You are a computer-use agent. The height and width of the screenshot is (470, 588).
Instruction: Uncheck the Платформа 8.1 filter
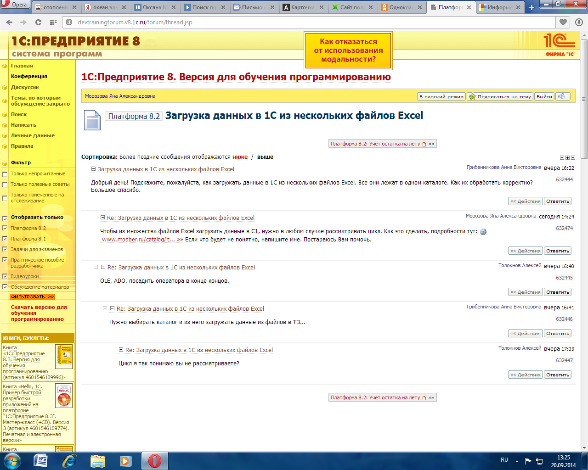click(x=5, y=239)
